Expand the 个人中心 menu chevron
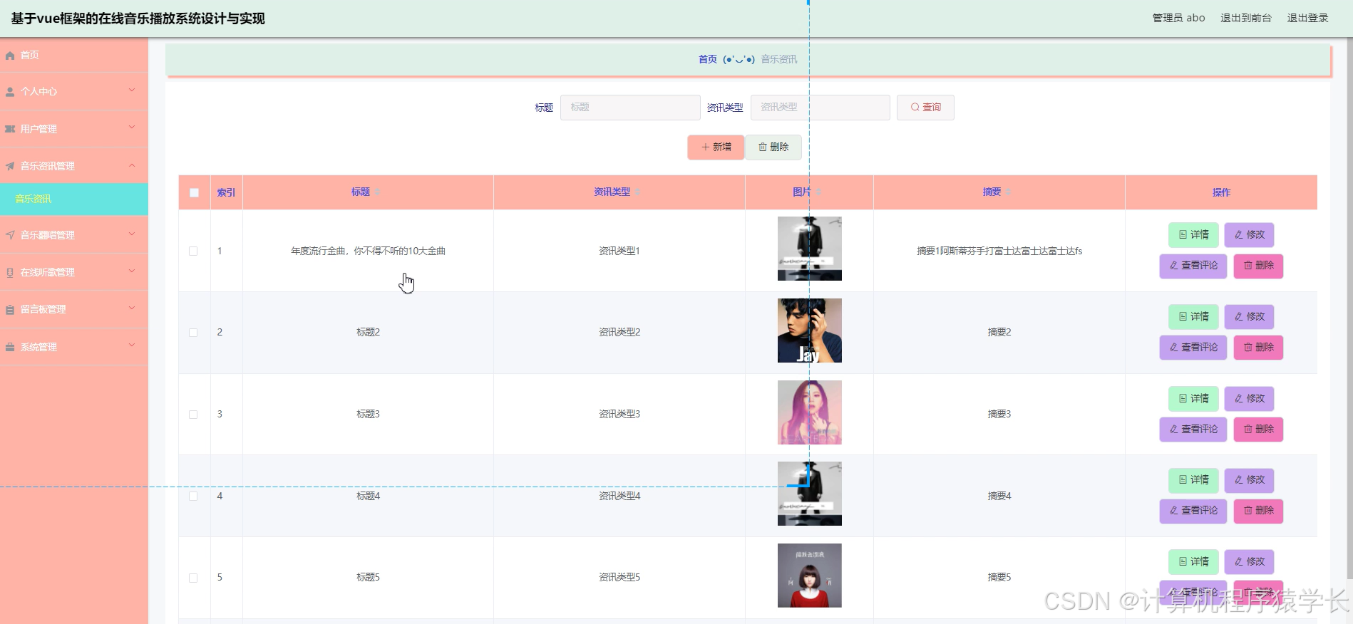 coord(132,90)
